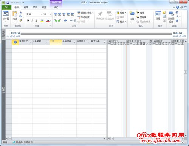Image resolution: width=189 pixels, height=146 pixels.
Task: Click the blue Help question mark icon
Action: click(178, 8)
